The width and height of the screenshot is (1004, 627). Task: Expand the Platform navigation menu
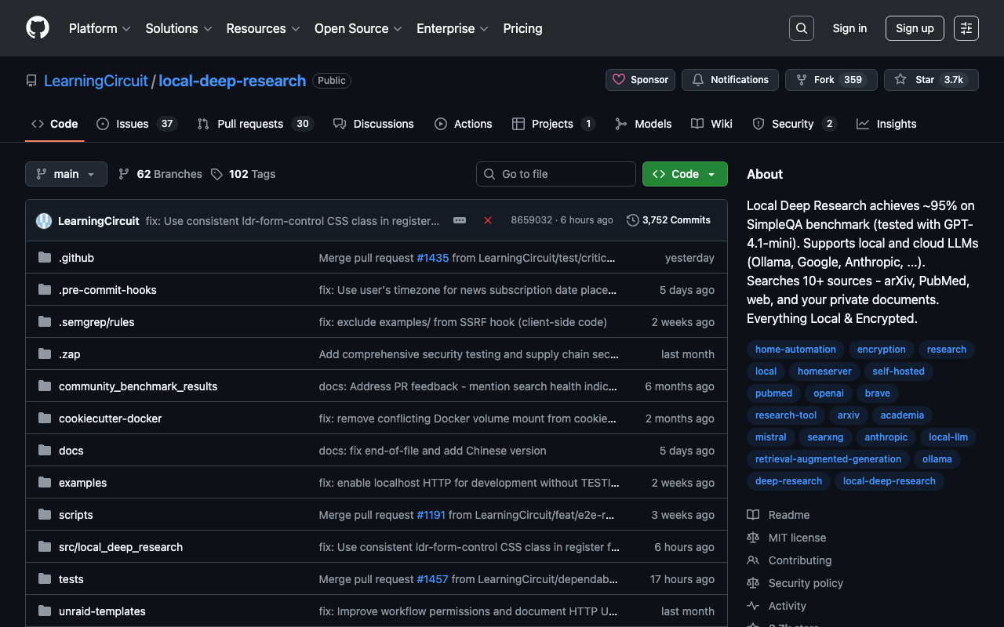click(100, 28)
